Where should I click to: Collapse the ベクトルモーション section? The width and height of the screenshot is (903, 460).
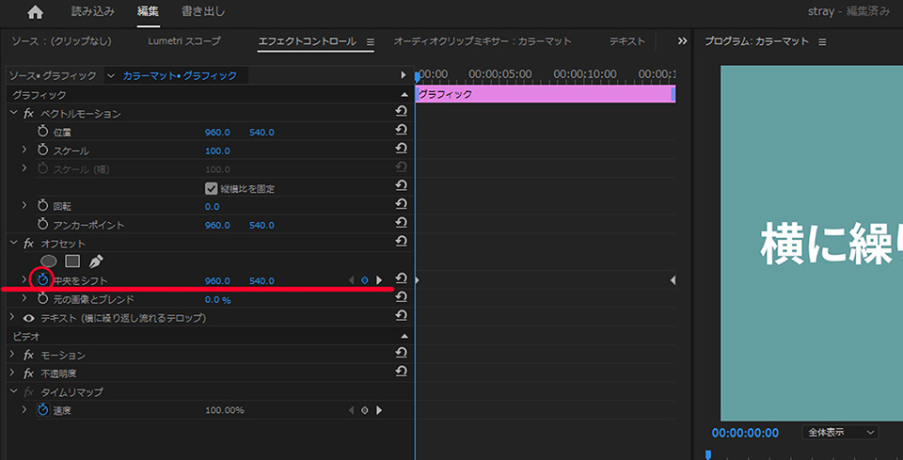click(13, 114)
